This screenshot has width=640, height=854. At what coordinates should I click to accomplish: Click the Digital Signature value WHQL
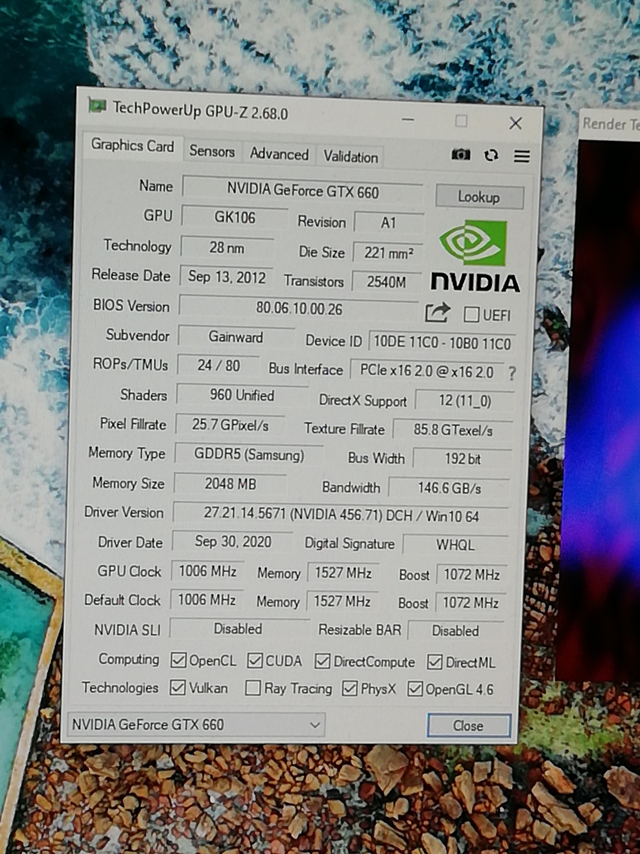pyautogui.click(x=455, y=545)
